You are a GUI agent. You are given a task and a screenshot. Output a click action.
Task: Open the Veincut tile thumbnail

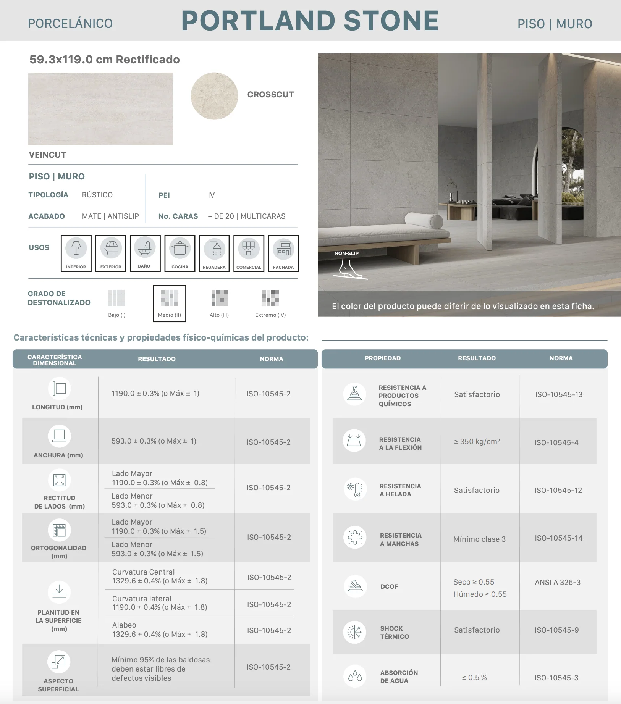100,109
